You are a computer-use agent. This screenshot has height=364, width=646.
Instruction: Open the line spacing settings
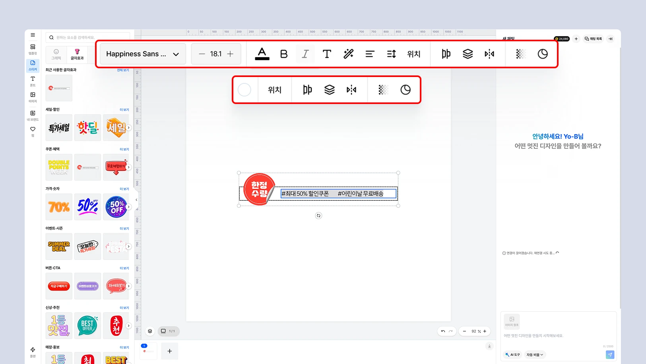coord(392,54)
